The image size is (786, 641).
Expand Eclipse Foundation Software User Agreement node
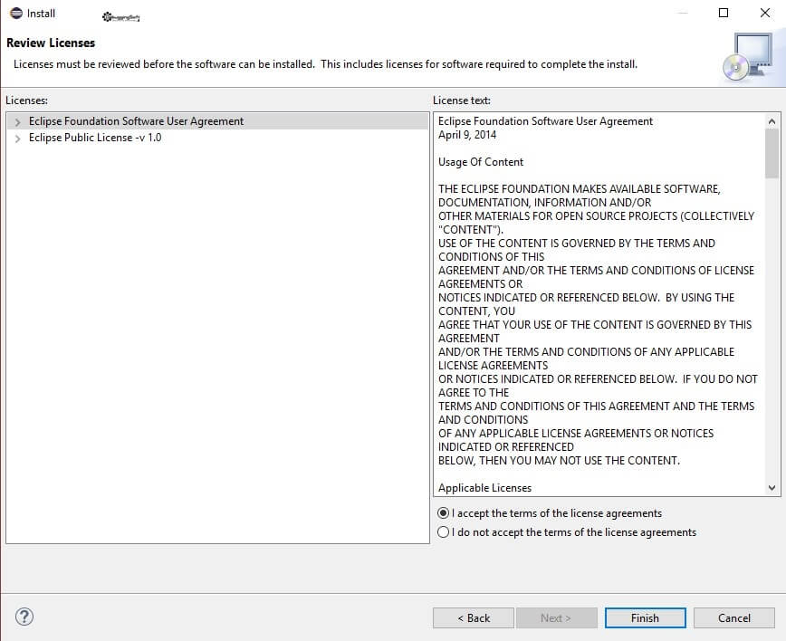[17, 121]
